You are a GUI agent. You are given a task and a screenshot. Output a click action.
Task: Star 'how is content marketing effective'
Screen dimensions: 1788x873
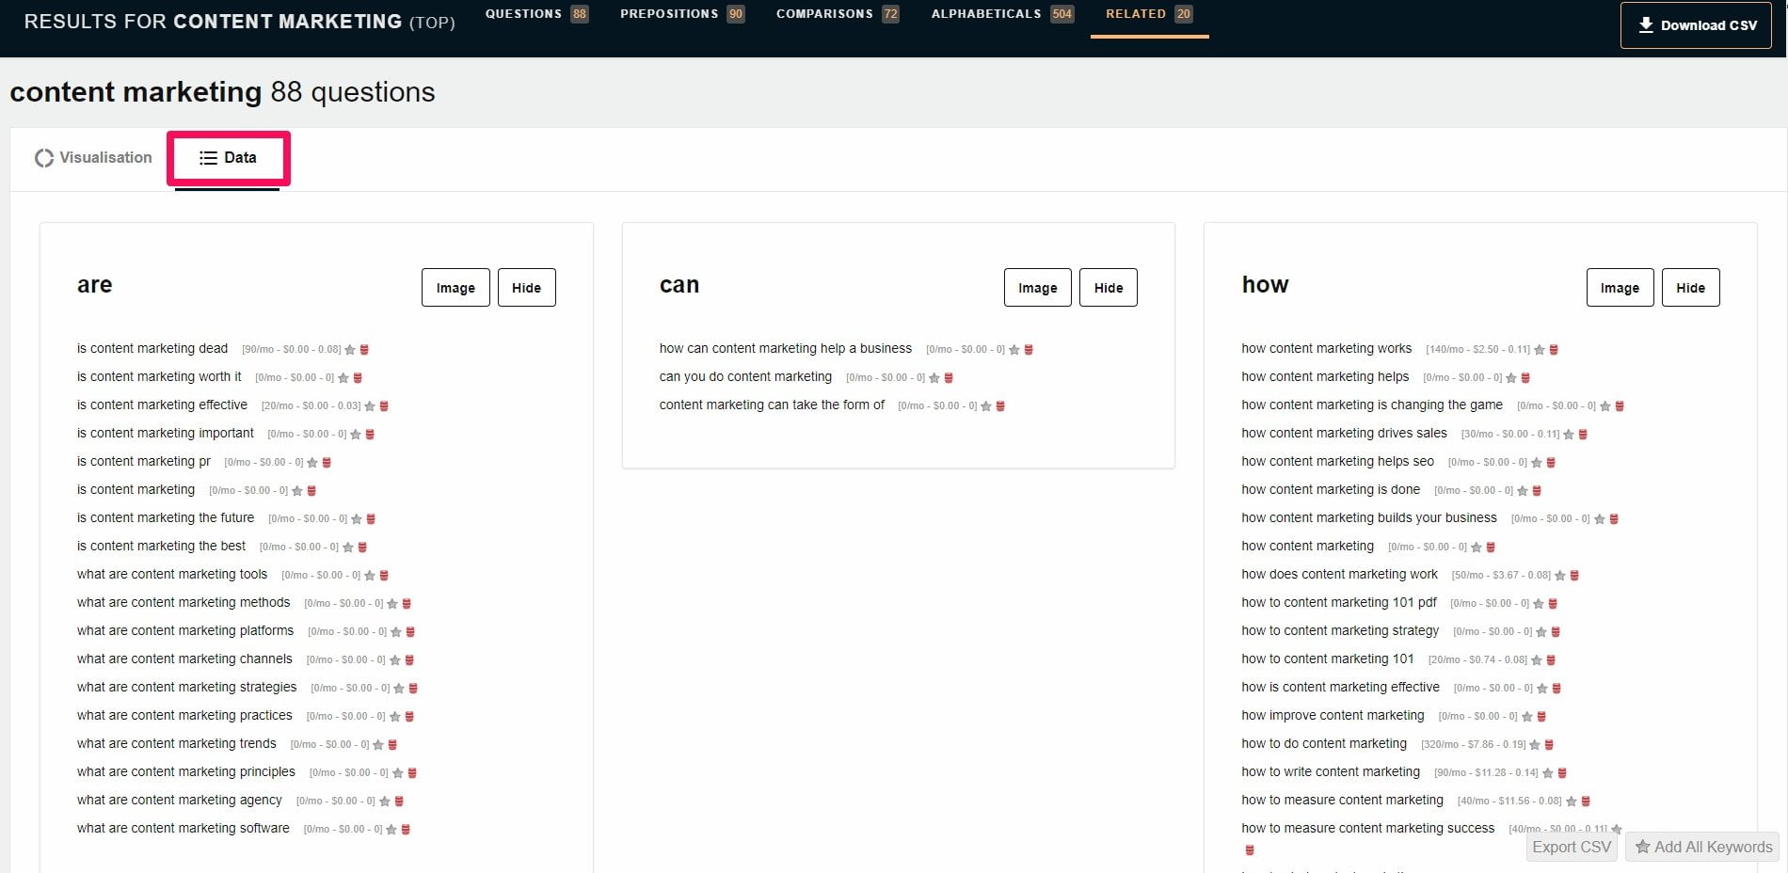[1542, 689]
